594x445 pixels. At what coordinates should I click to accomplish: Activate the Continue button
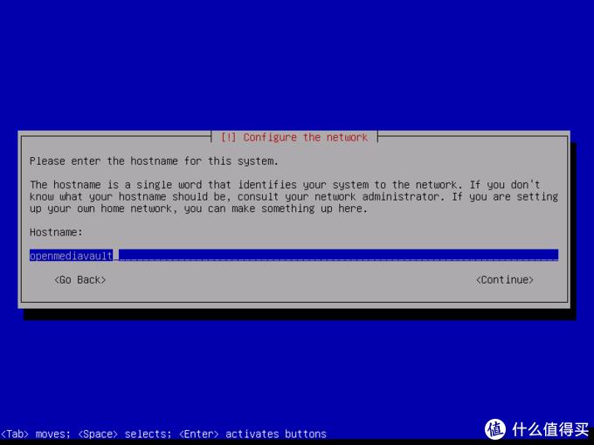(x=504, y=279)
